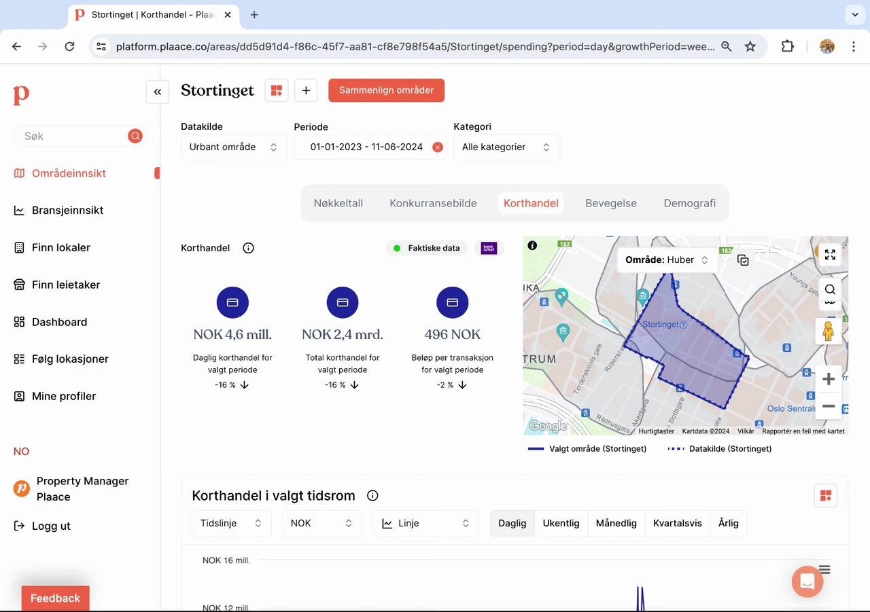Click the Sammenlign områder button

(x=387, y=90)
